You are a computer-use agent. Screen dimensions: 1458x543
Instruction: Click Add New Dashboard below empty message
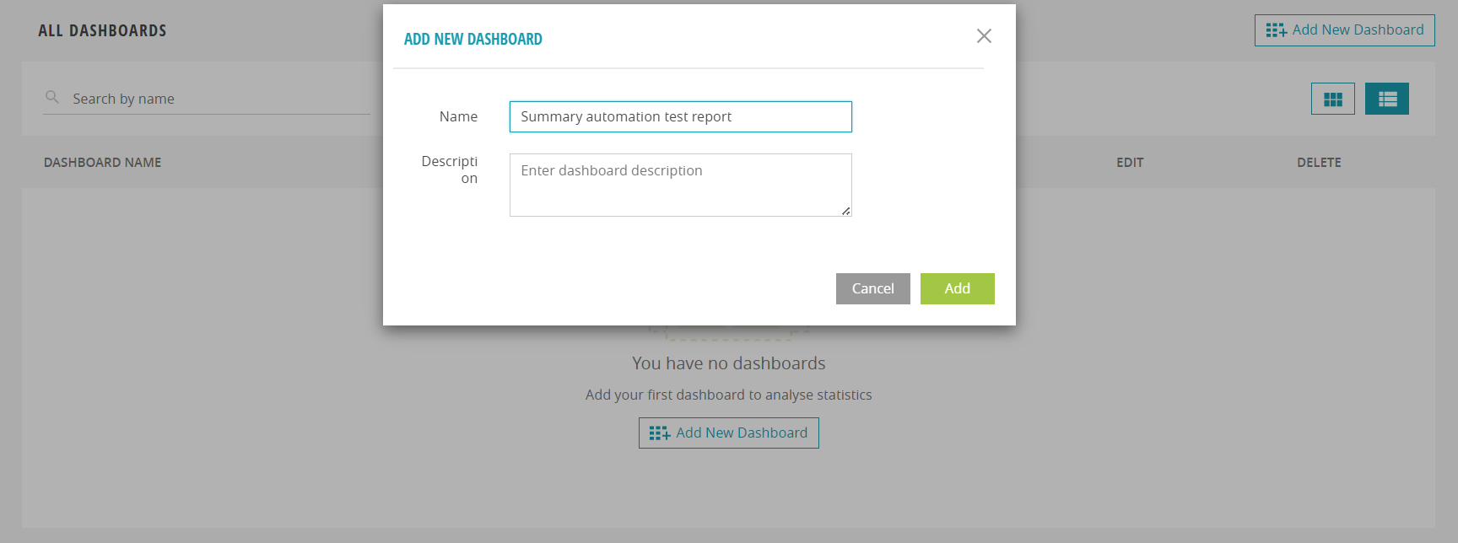tap(728, 433)
